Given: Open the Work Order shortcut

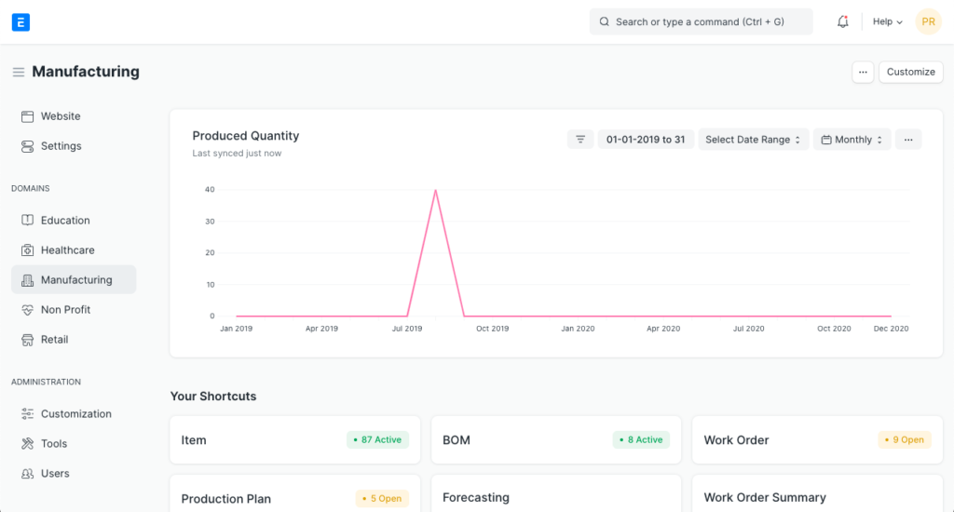Looking at the screenshot, I should [x=736, y=440].
